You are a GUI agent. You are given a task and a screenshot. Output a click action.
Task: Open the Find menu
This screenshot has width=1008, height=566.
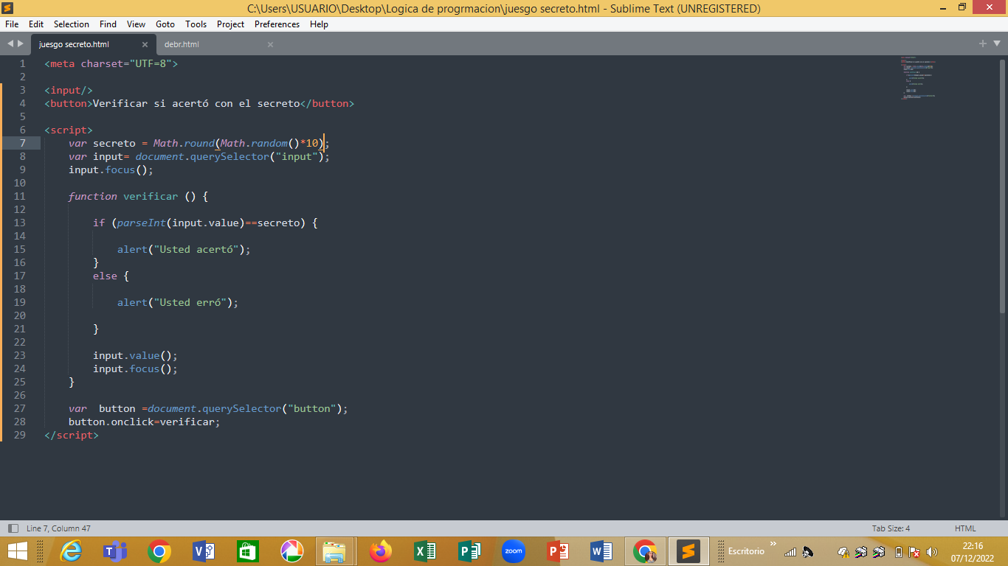108,24
